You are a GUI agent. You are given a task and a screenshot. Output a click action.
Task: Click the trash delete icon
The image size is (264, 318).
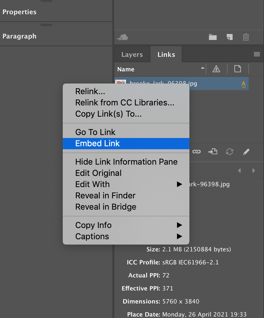246,37
